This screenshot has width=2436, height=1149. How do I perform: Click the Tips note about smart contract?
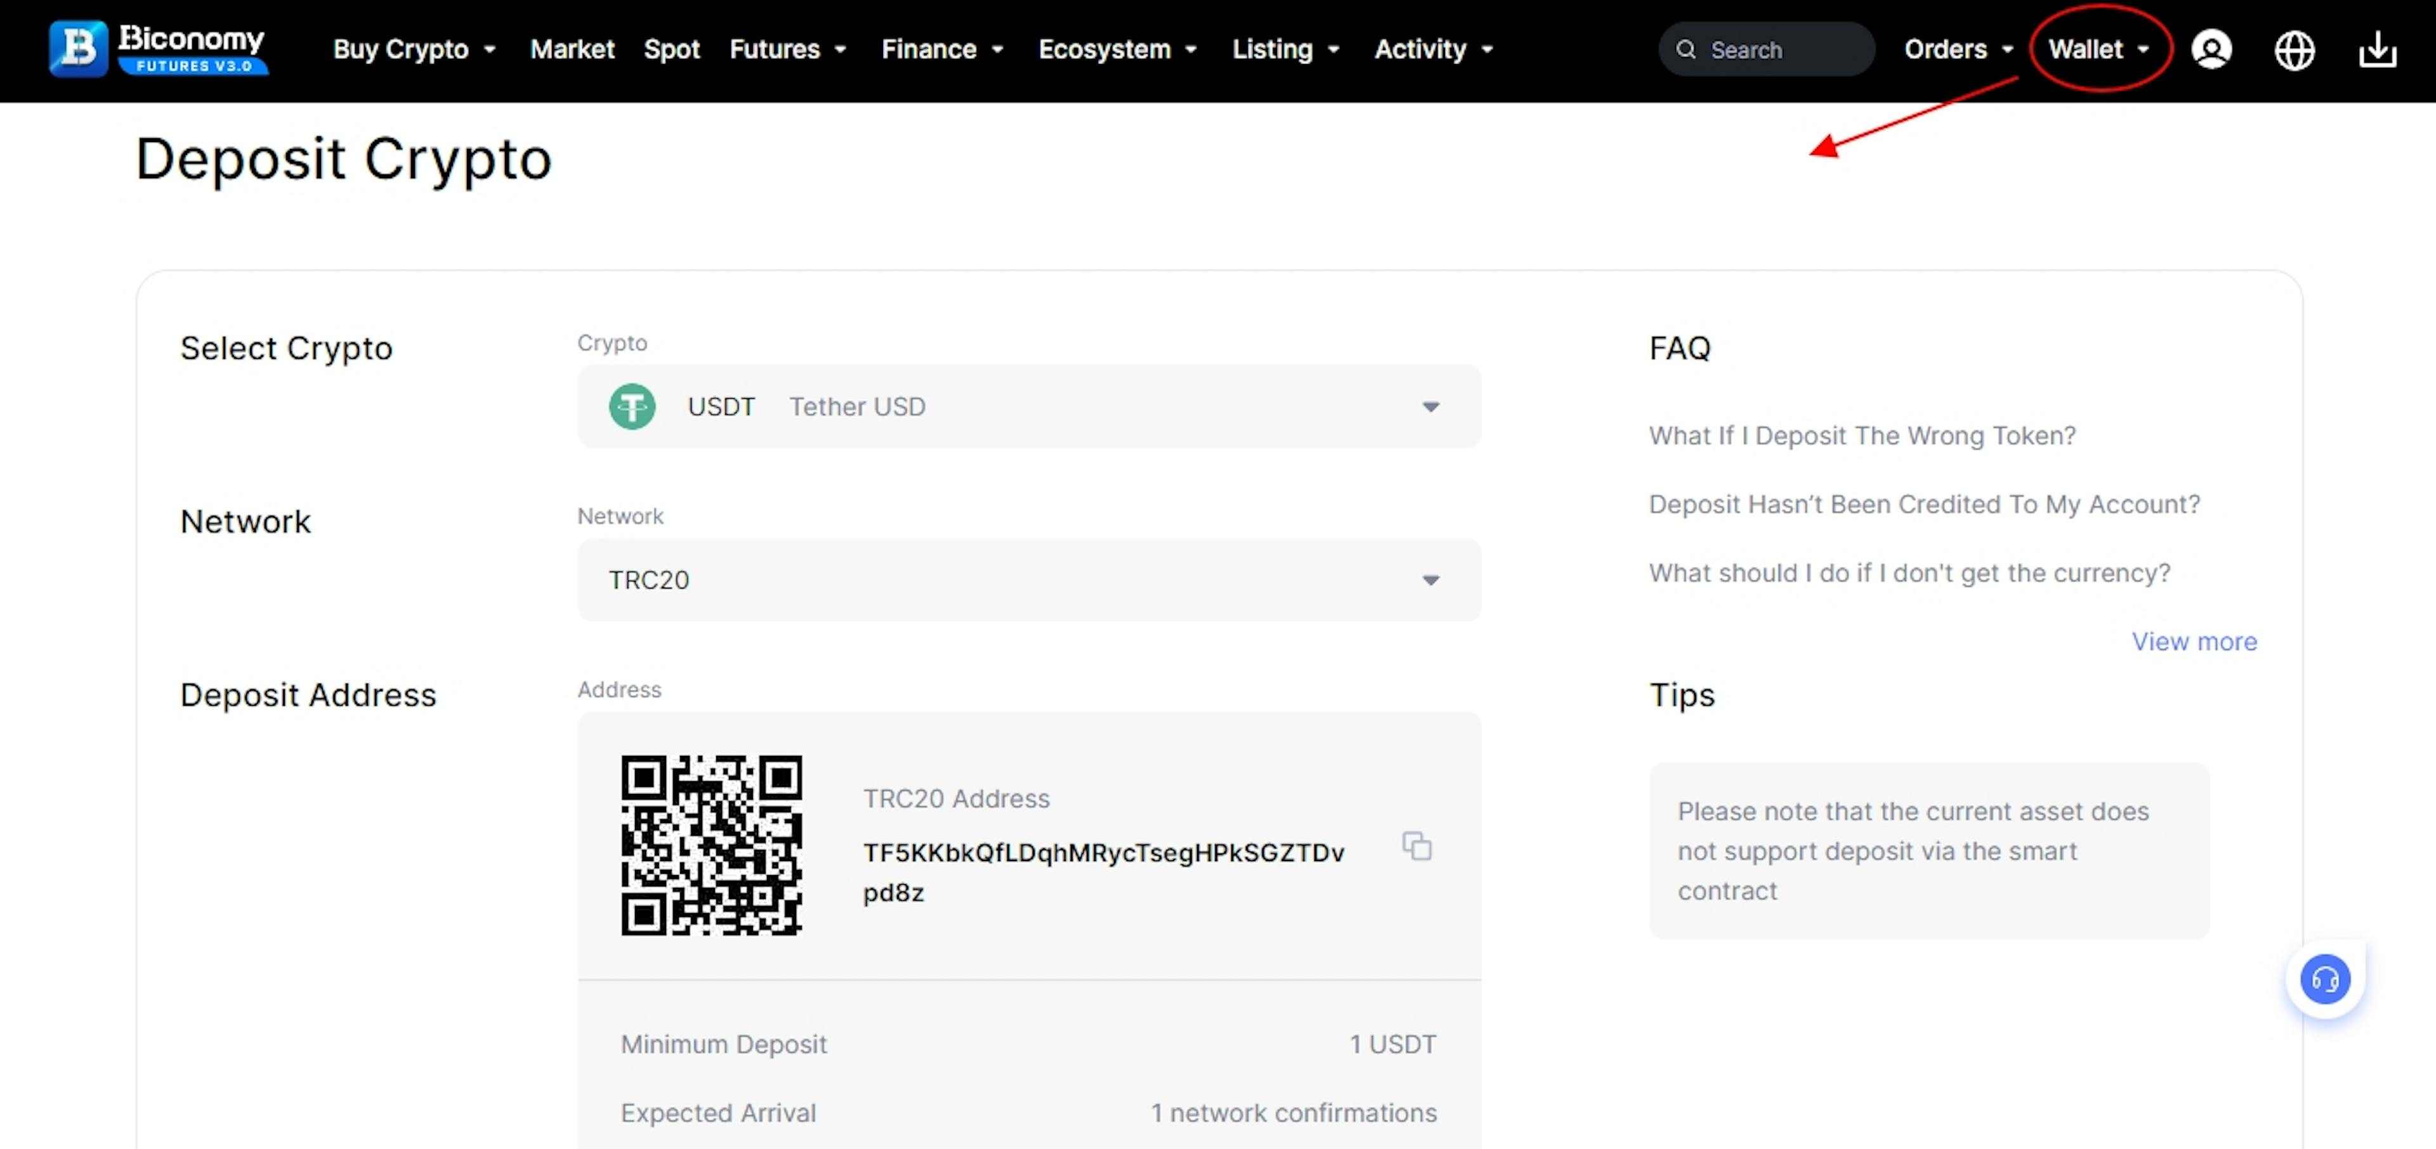(x=1929, y=850)
